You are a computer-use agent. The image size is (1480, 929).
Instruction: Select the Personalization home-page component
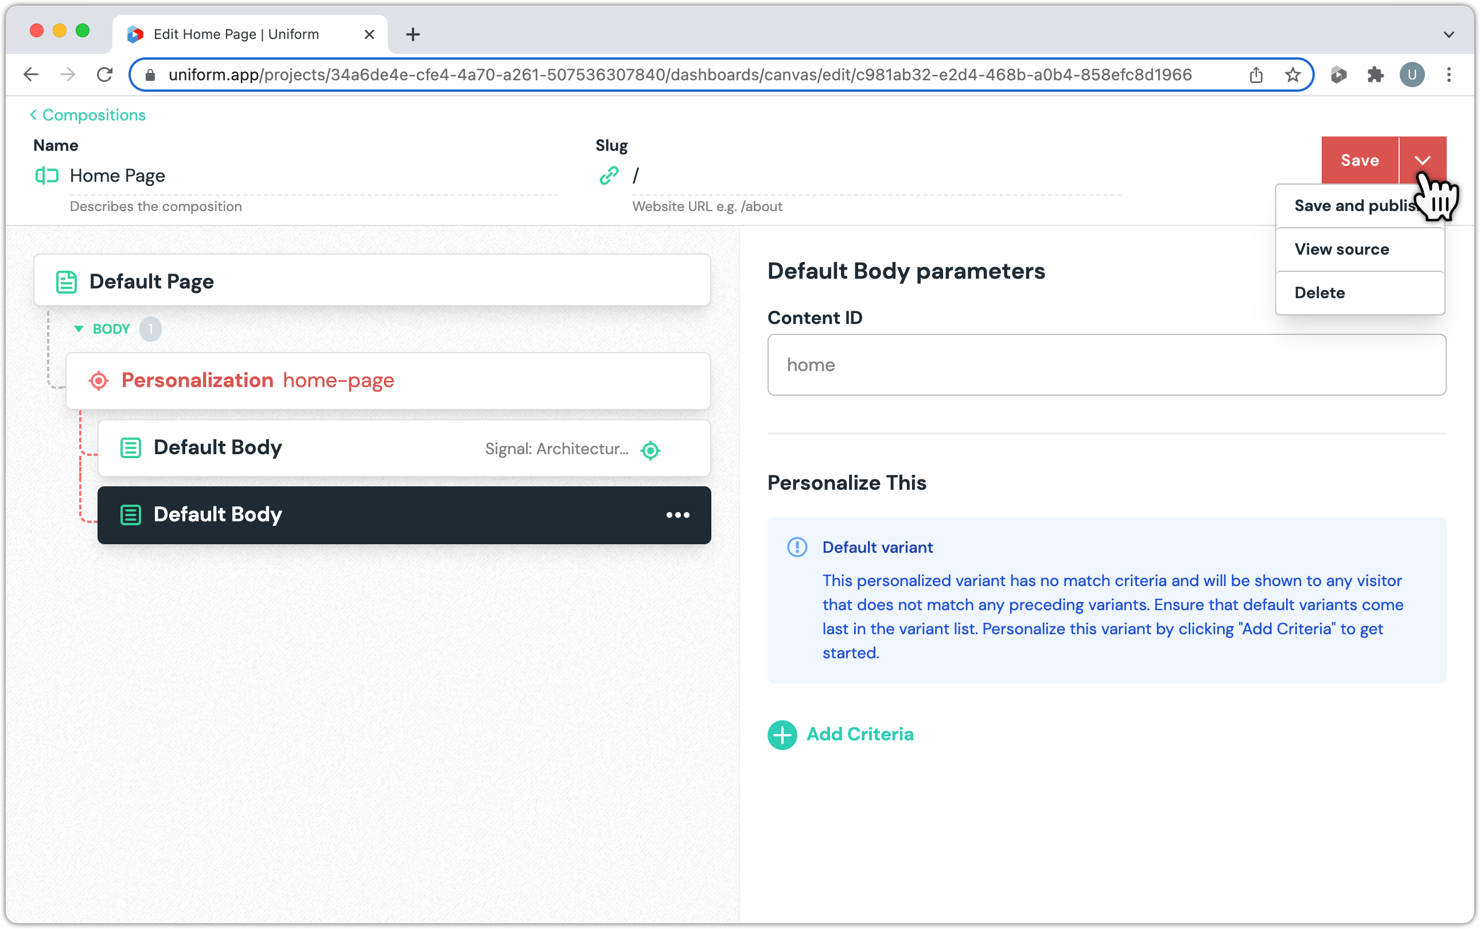387,380
